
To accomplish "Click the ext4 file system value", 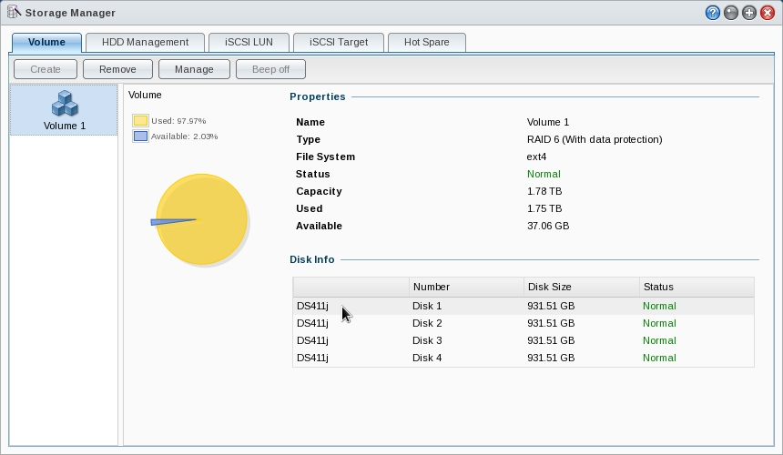I will (x=536, y=157).
